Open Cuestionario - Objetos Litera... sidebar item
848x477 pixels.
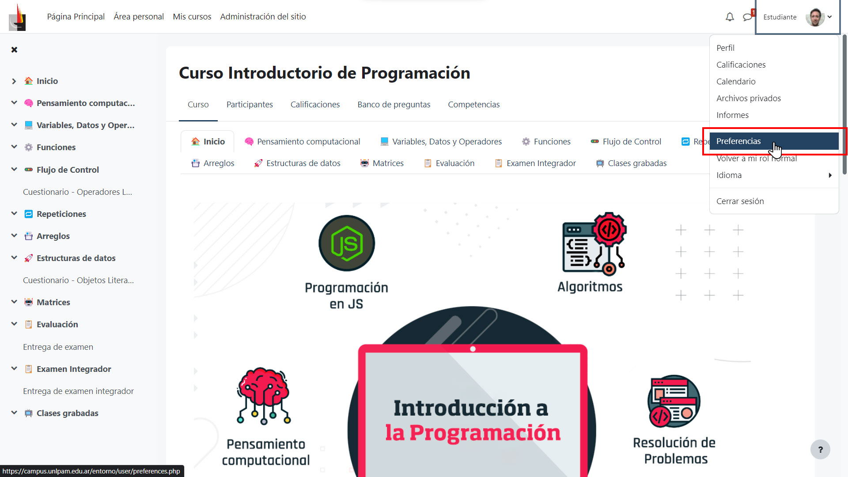[x=78, y=280]
